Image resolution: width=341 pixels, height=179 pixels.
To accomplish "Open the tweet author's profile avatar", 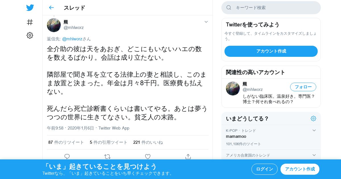I will point(54,25).
